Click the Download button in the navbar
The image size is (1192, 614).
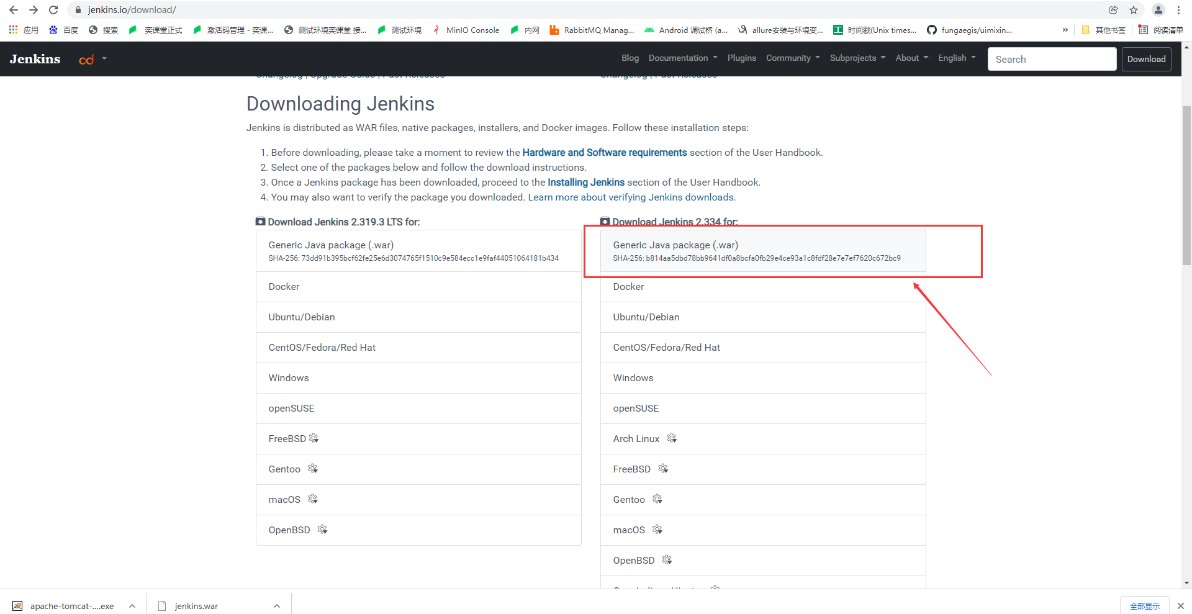(x=1146, y=59)
